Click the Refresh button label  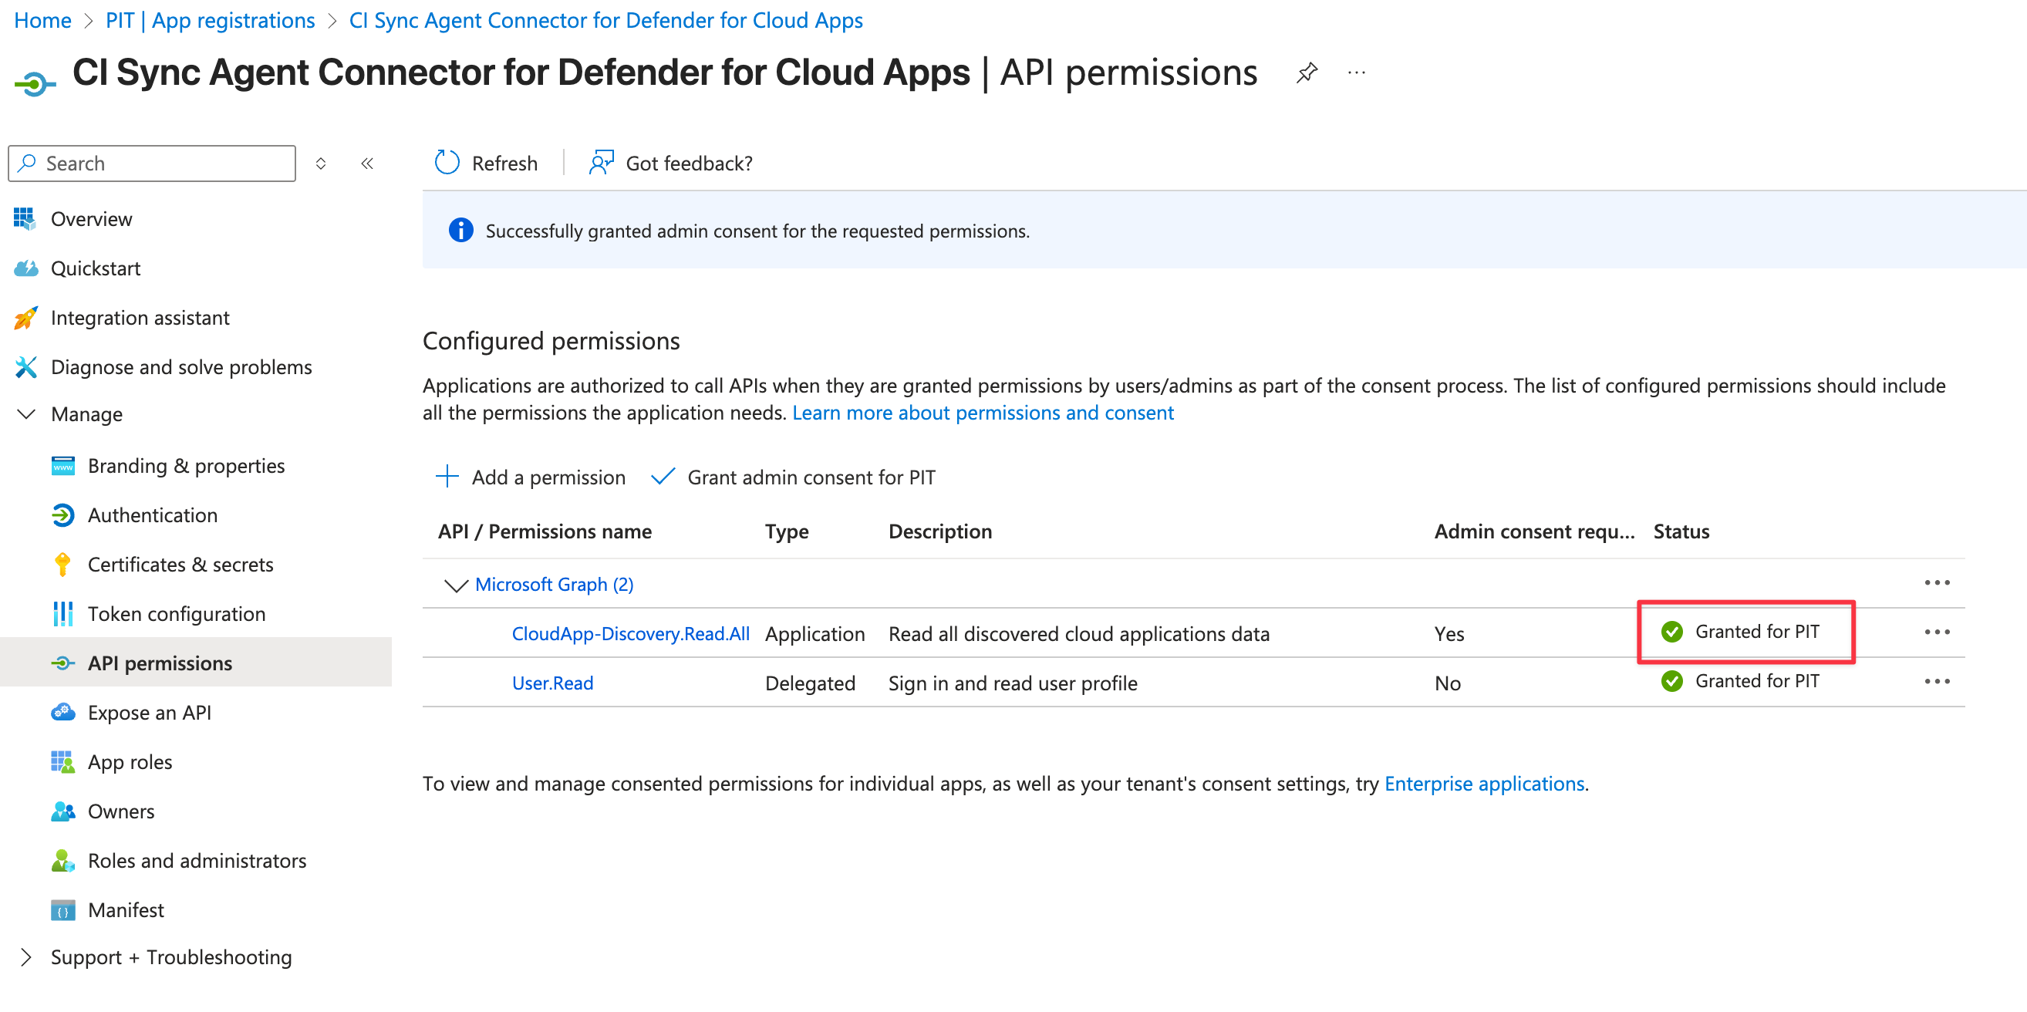point(504,163)
